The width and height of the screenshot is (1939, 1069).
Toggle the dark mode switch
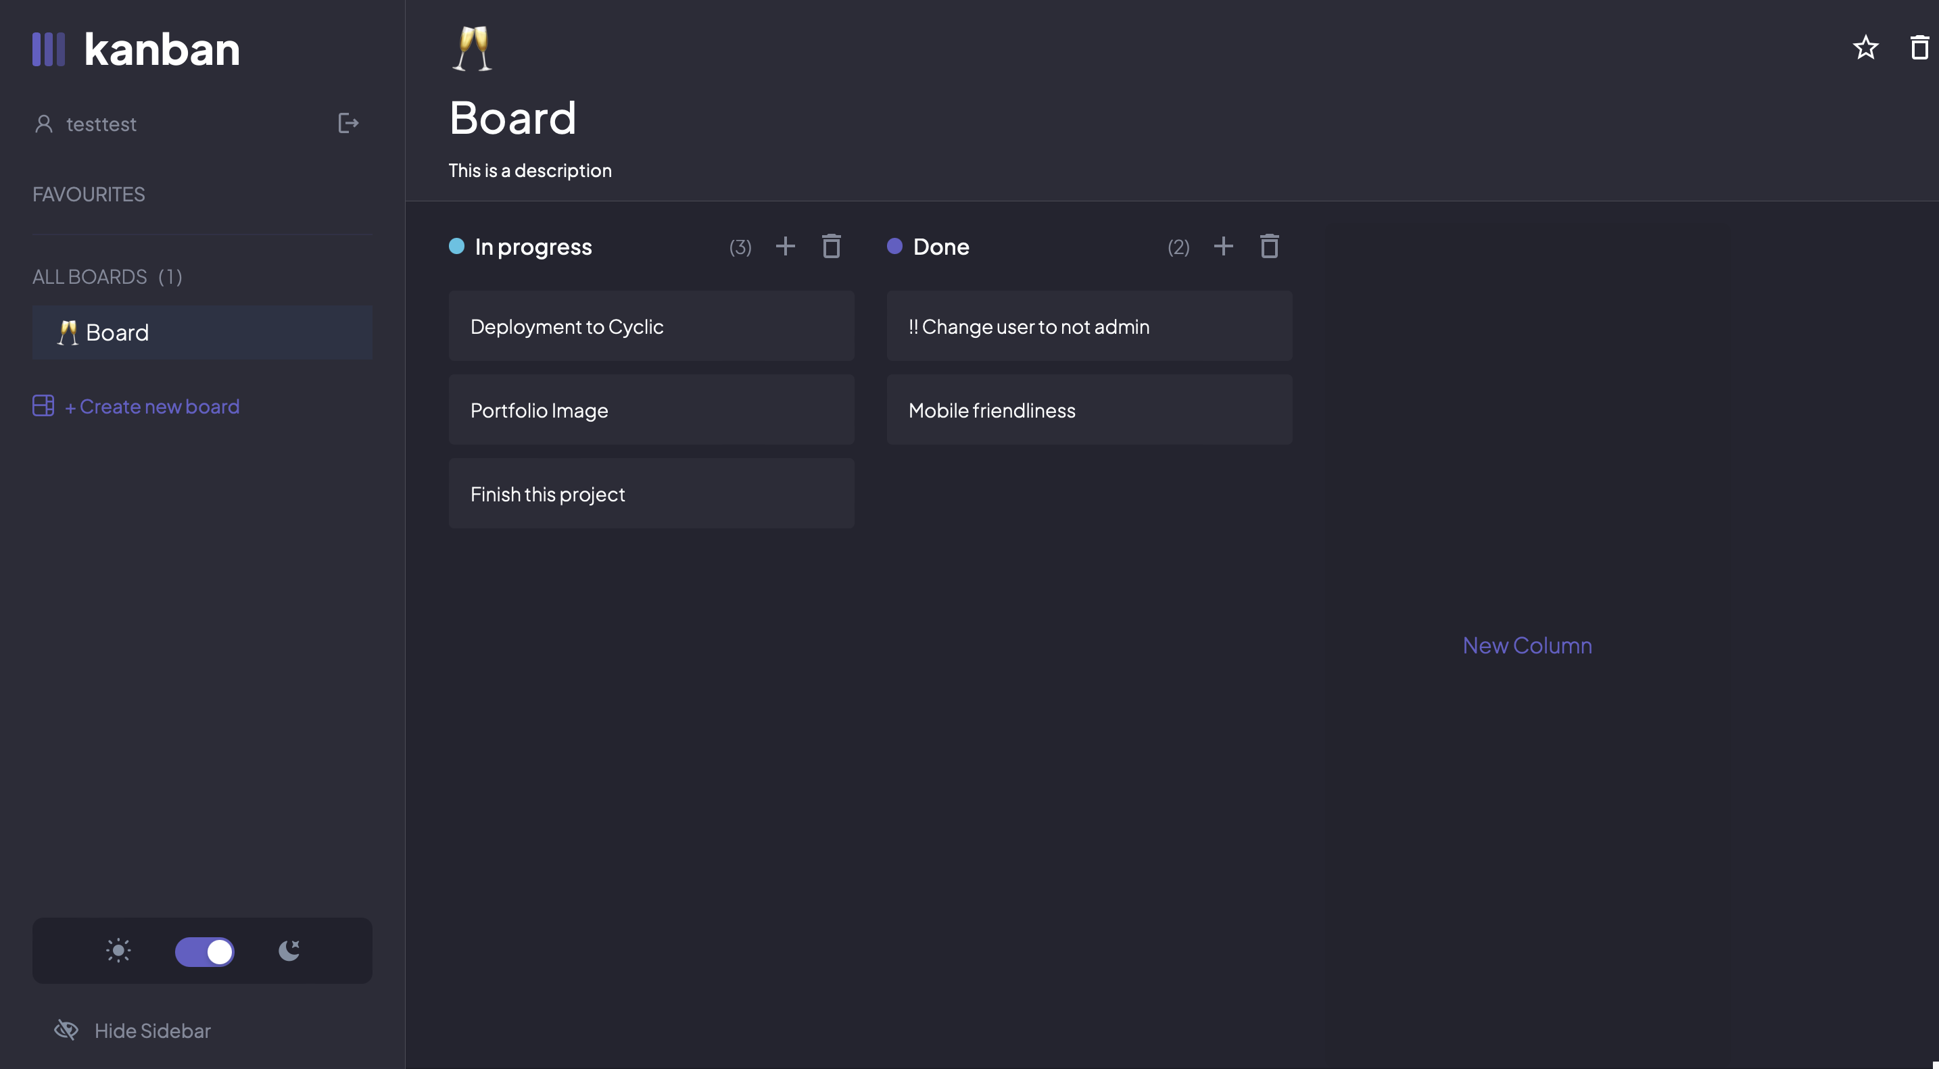point(204,951)
